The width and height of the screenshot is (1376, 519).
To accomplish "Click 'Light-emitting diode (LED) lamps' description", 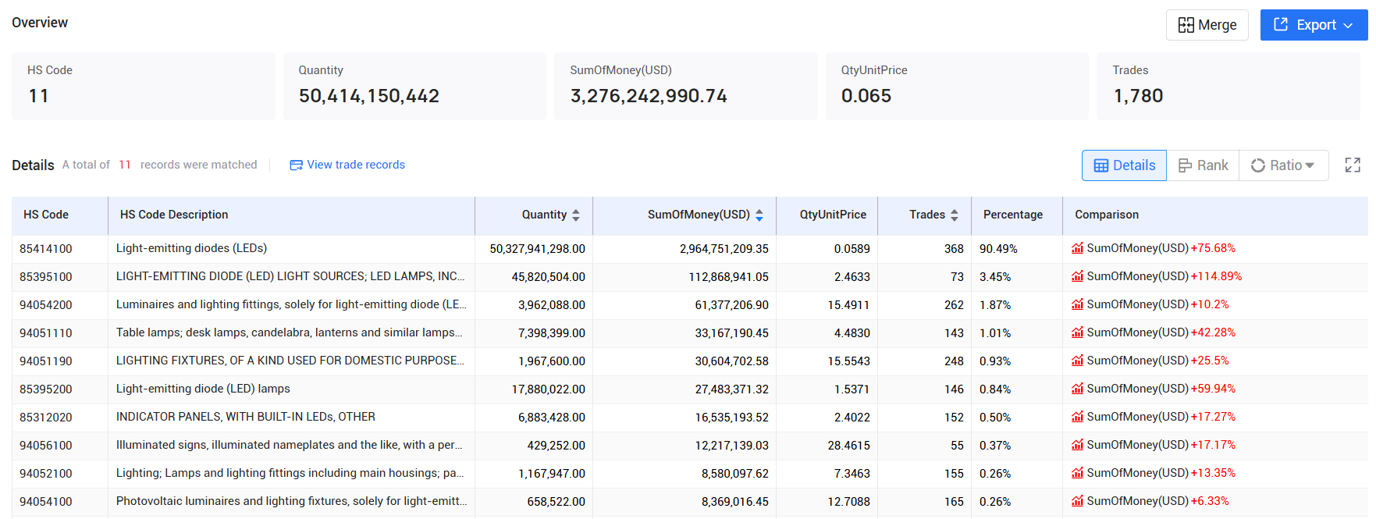I will (x=203, y=389).
